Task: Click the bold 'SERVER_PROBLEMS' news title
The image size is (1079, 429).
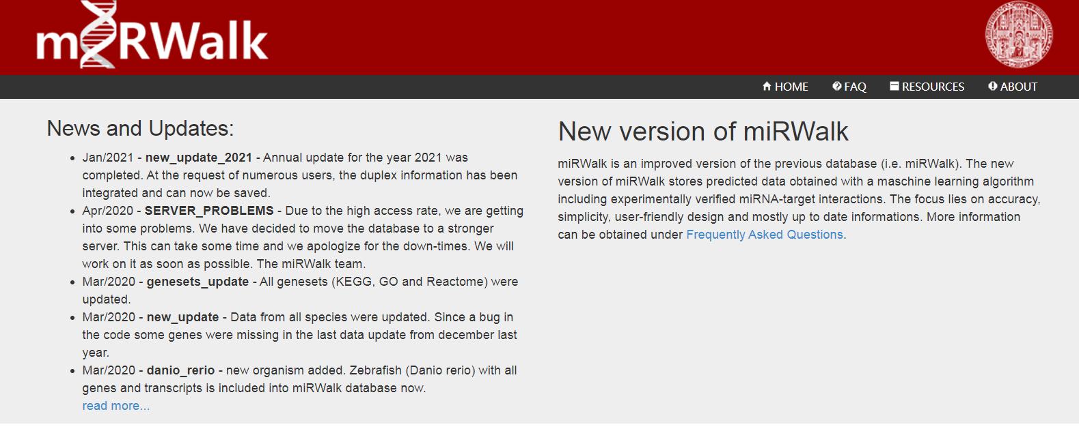Action: (x=208, y=211)
